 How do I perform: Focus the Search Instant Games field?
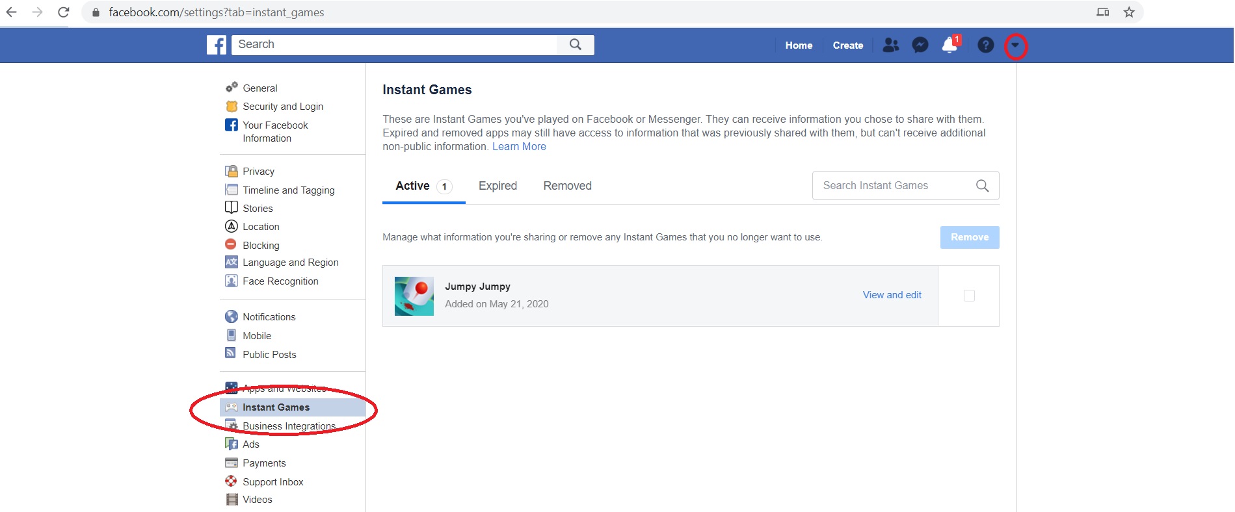[x=905, y=186]
